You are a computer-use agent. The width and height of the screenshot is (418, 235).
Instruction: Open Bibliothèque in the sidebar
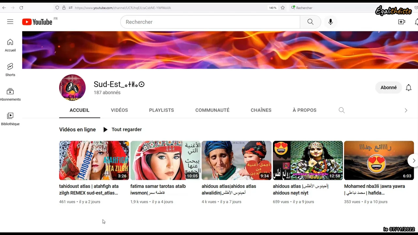pyautogui.click(x=10, y=119)
